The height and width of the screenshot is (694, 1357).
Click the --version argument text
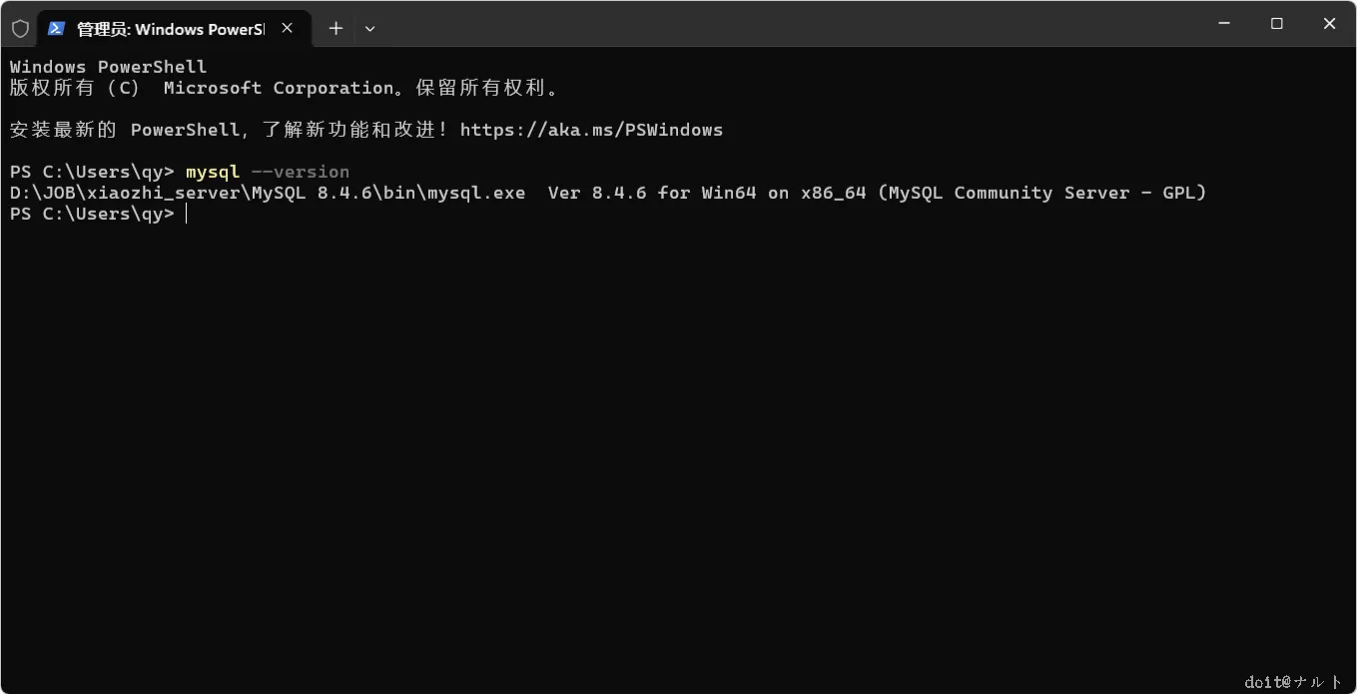(301, 172)
